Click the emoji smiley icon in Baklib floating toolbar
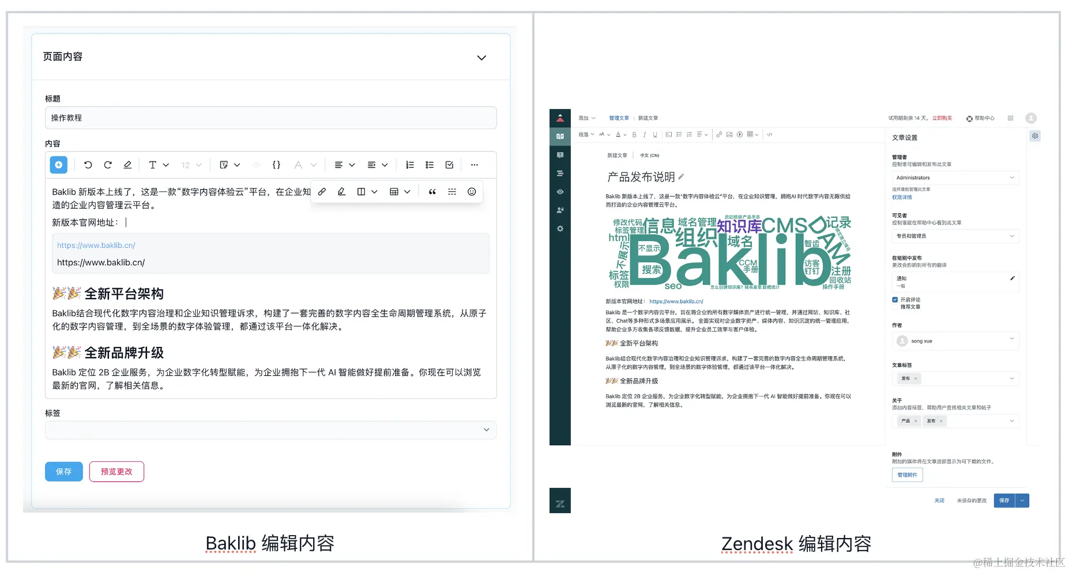This screenshot has height=572, width=1069. click(x=472, y=192)
